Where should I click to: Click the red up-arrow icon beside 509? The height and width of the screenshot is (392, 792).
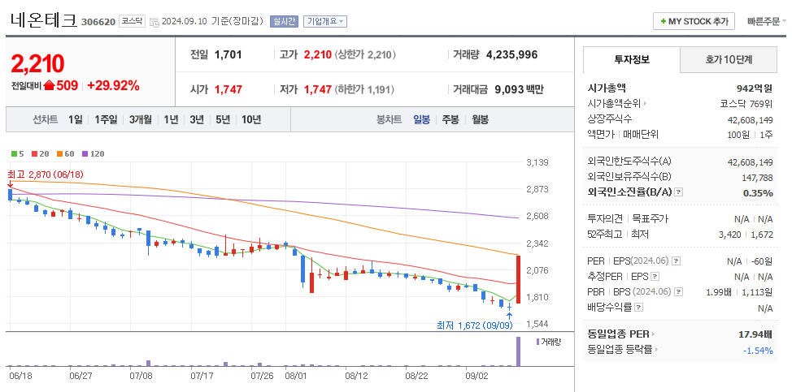49,86
